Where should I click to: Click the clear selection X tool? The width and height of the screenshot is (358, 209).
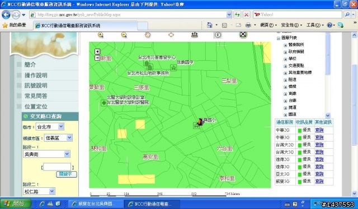[243, 35]
